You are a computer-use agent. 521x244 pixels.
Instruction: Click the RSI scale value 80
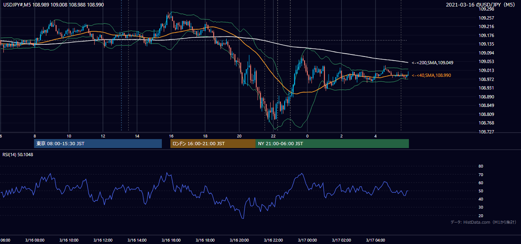(x=481, y=166)
